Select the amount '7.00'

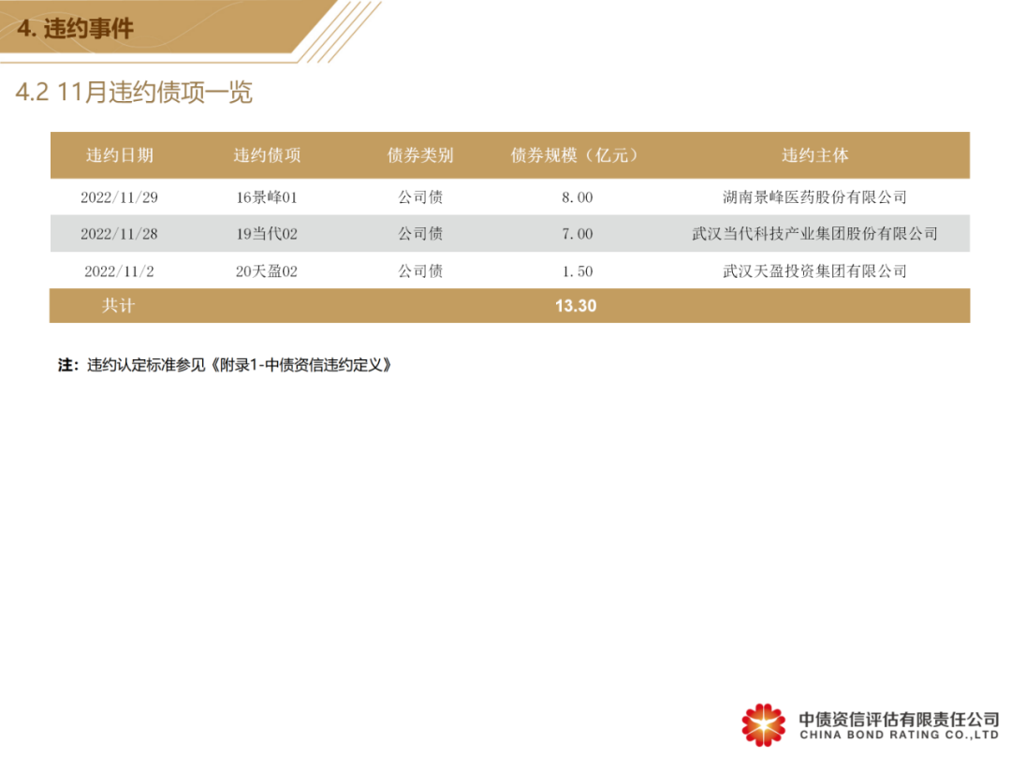[x=577, y=234]
